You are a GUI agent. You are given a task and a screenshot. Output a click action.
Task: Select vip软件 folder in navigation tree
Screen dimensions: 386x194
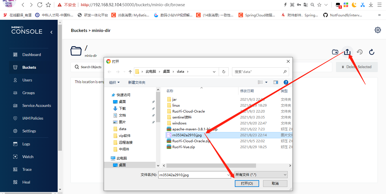point(125,135)
